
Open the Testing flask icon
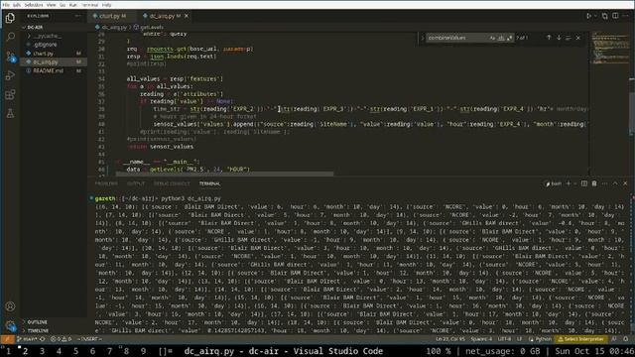(x=10, y=113)
